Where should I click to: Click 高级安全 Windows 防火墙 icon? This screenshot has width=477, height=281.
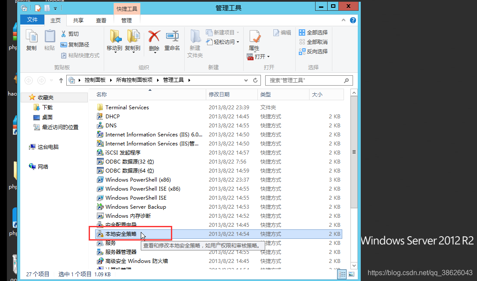pyautogui.click(x=100, y=261)
